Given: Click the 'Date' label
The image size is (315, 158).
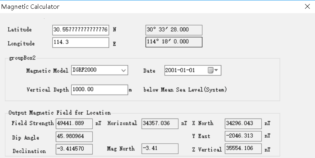Looking at the screenshot, I should [x=149, y=71].
